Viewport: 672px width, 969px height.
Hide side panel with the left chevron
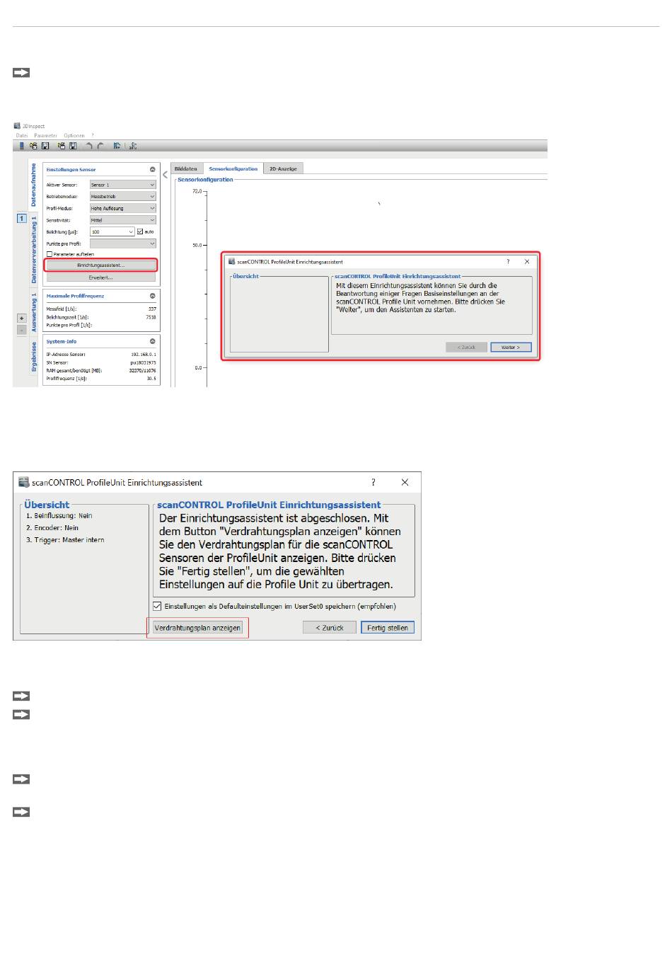pos(166,174)
